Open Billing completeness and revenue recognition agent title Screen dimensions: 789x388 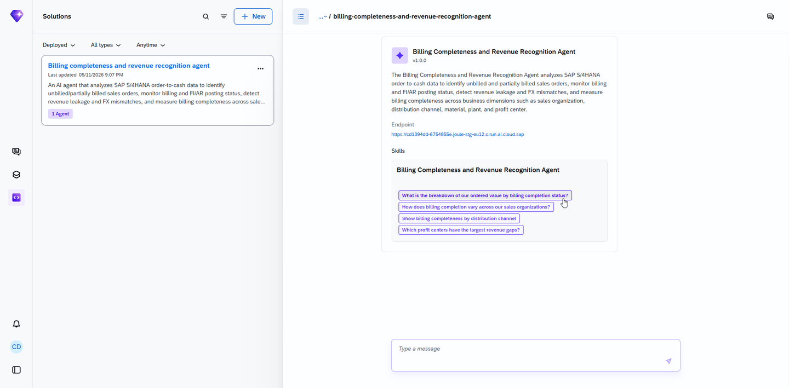[129, 66]
